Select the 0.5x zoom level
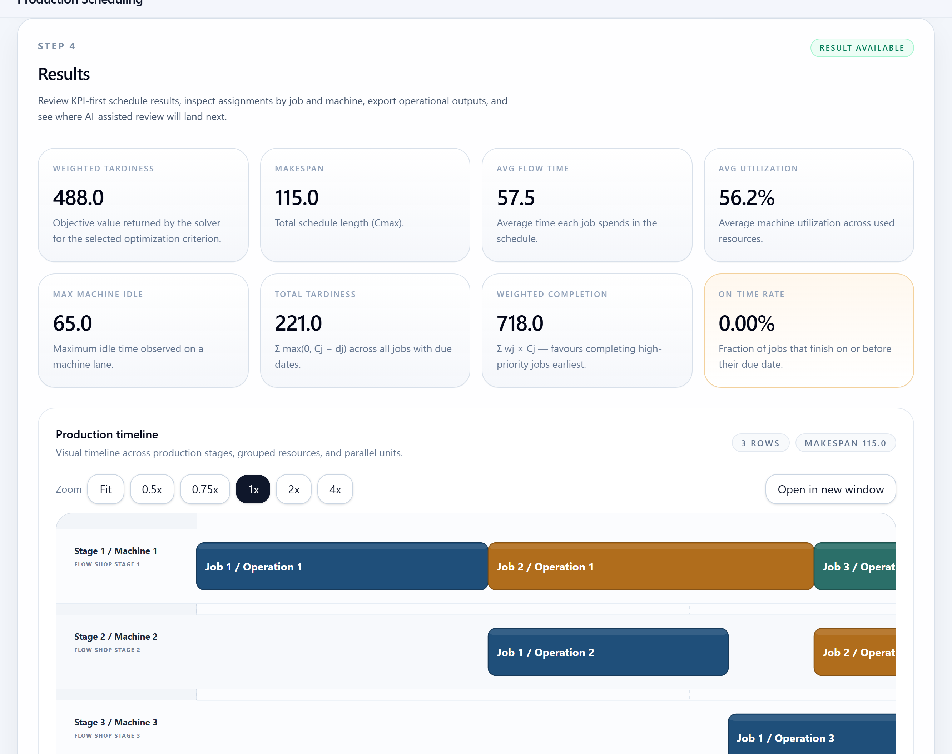The image size is (952, 754). pos(152,489)
